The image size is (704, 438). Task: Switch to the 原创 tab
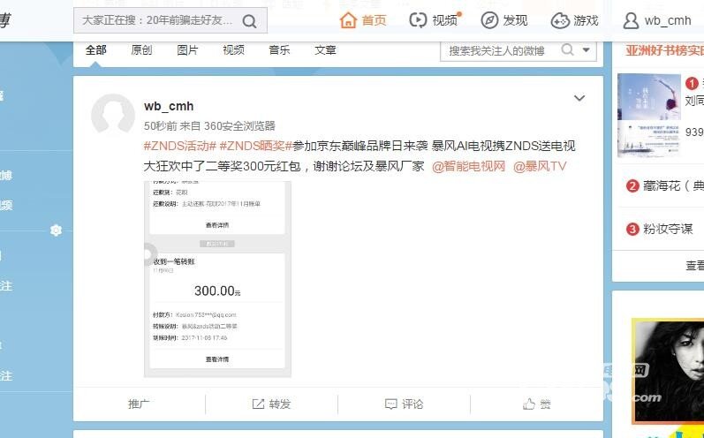click(x=141, y=50)
